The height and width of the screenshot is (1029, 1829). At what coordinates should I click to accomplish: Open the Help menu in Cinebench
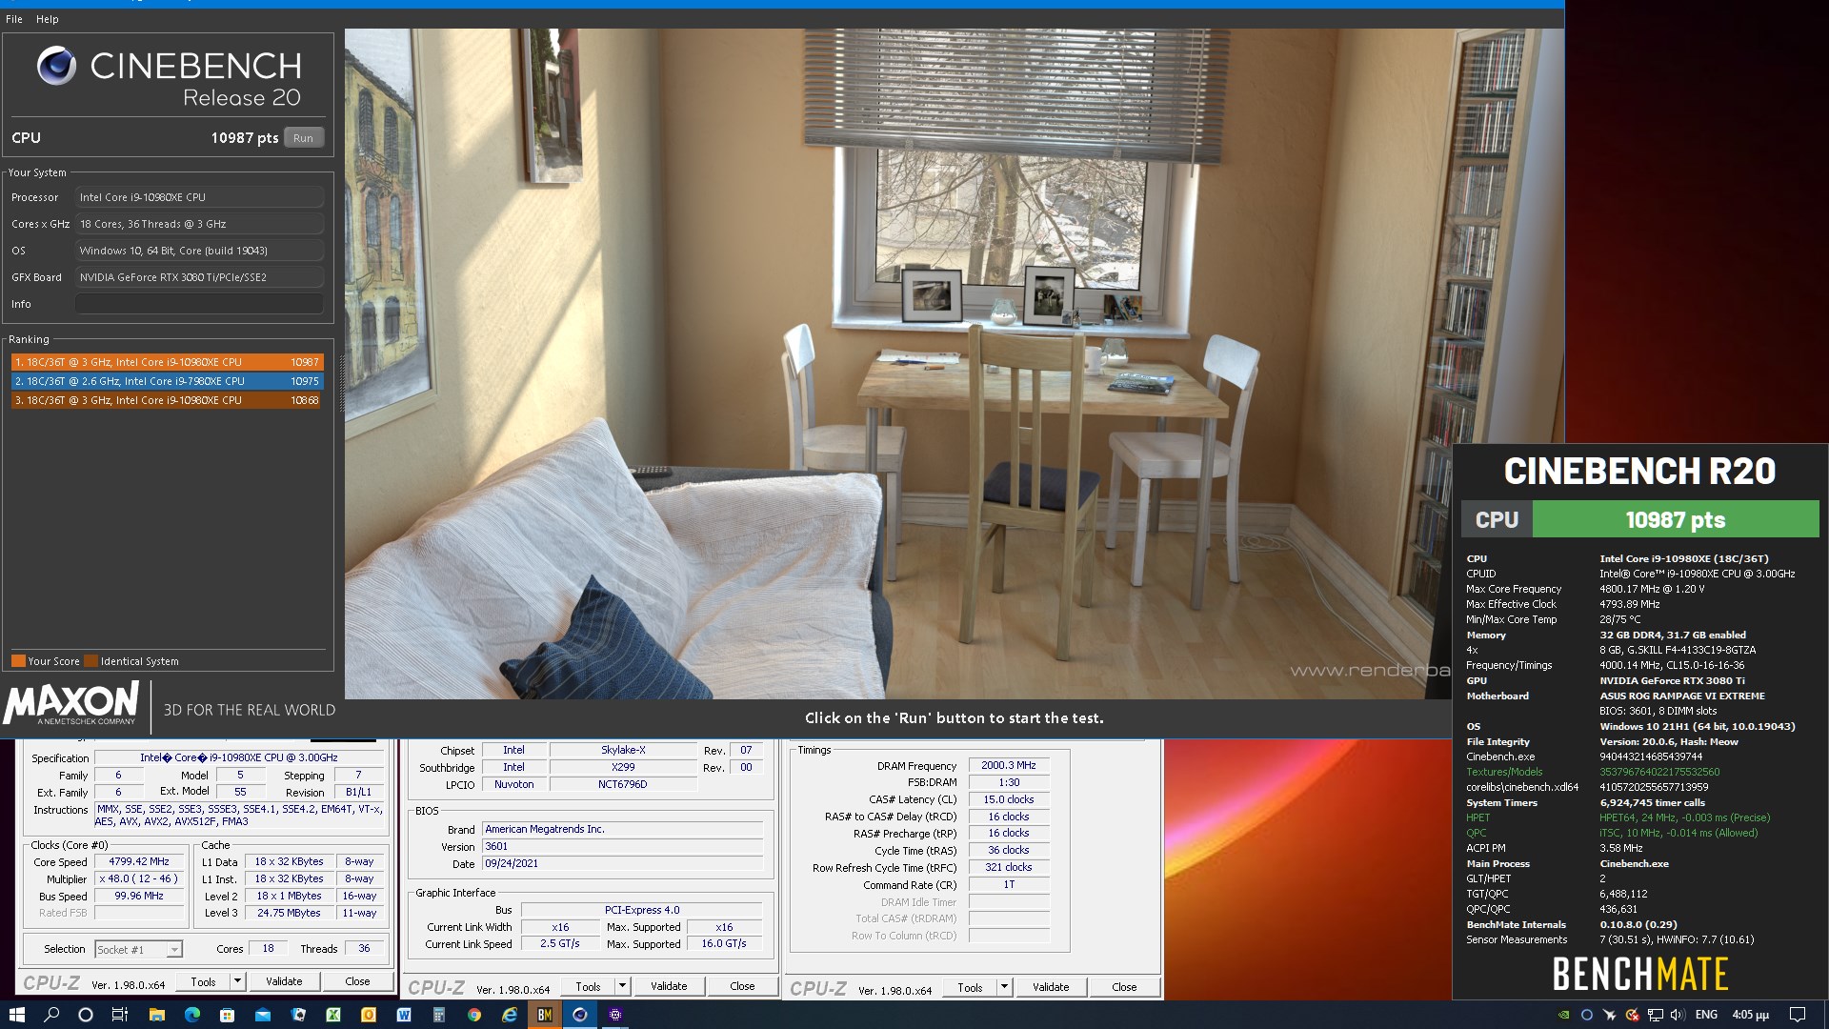(x=47, y=19)
